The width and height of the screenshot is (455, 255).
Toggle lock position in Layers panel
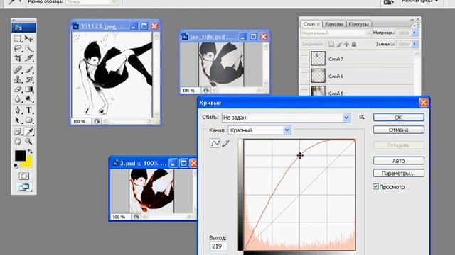point(346,44)
